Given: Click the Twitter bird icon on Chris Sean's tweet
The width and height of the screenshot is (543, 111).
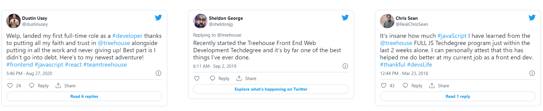Looking at the screenshot, I should (x=532, y=17).
